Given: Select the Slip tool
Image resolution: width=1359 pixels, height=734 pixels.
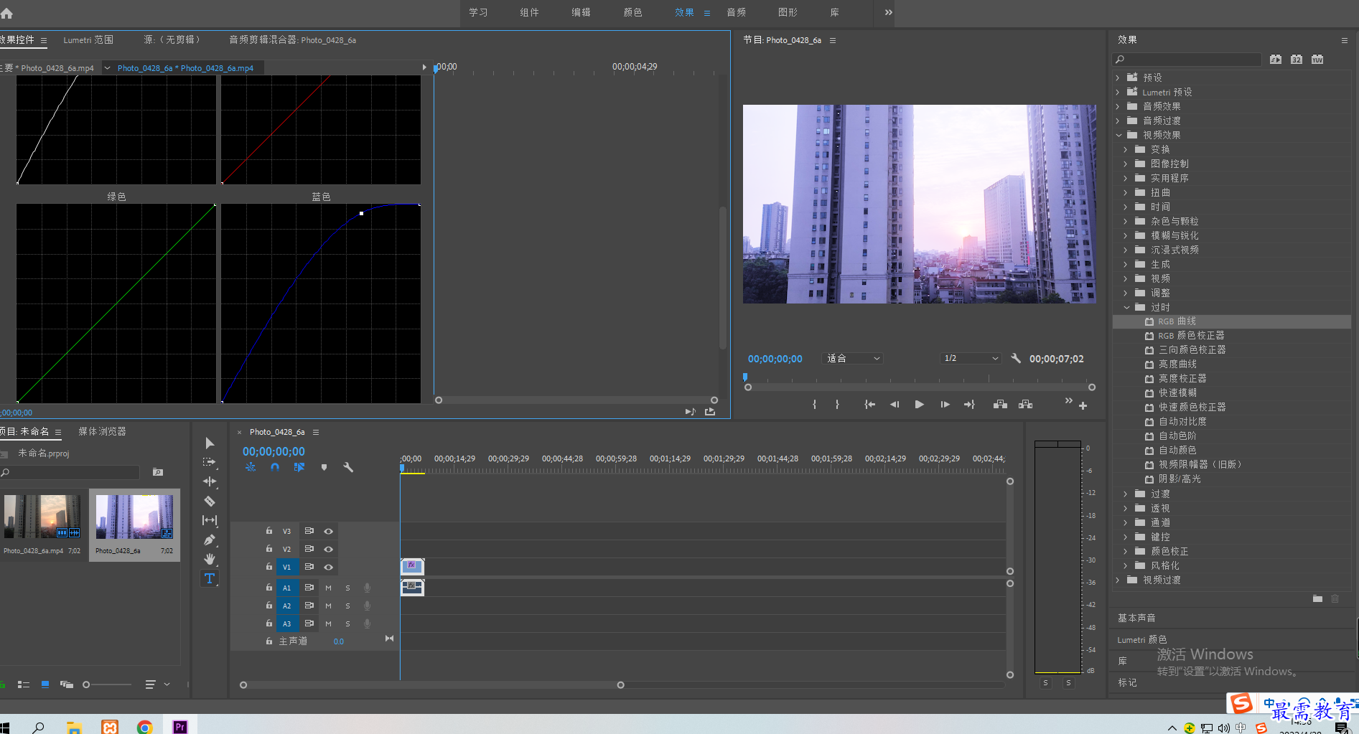Looking at the screenshot, I should 210,521.
